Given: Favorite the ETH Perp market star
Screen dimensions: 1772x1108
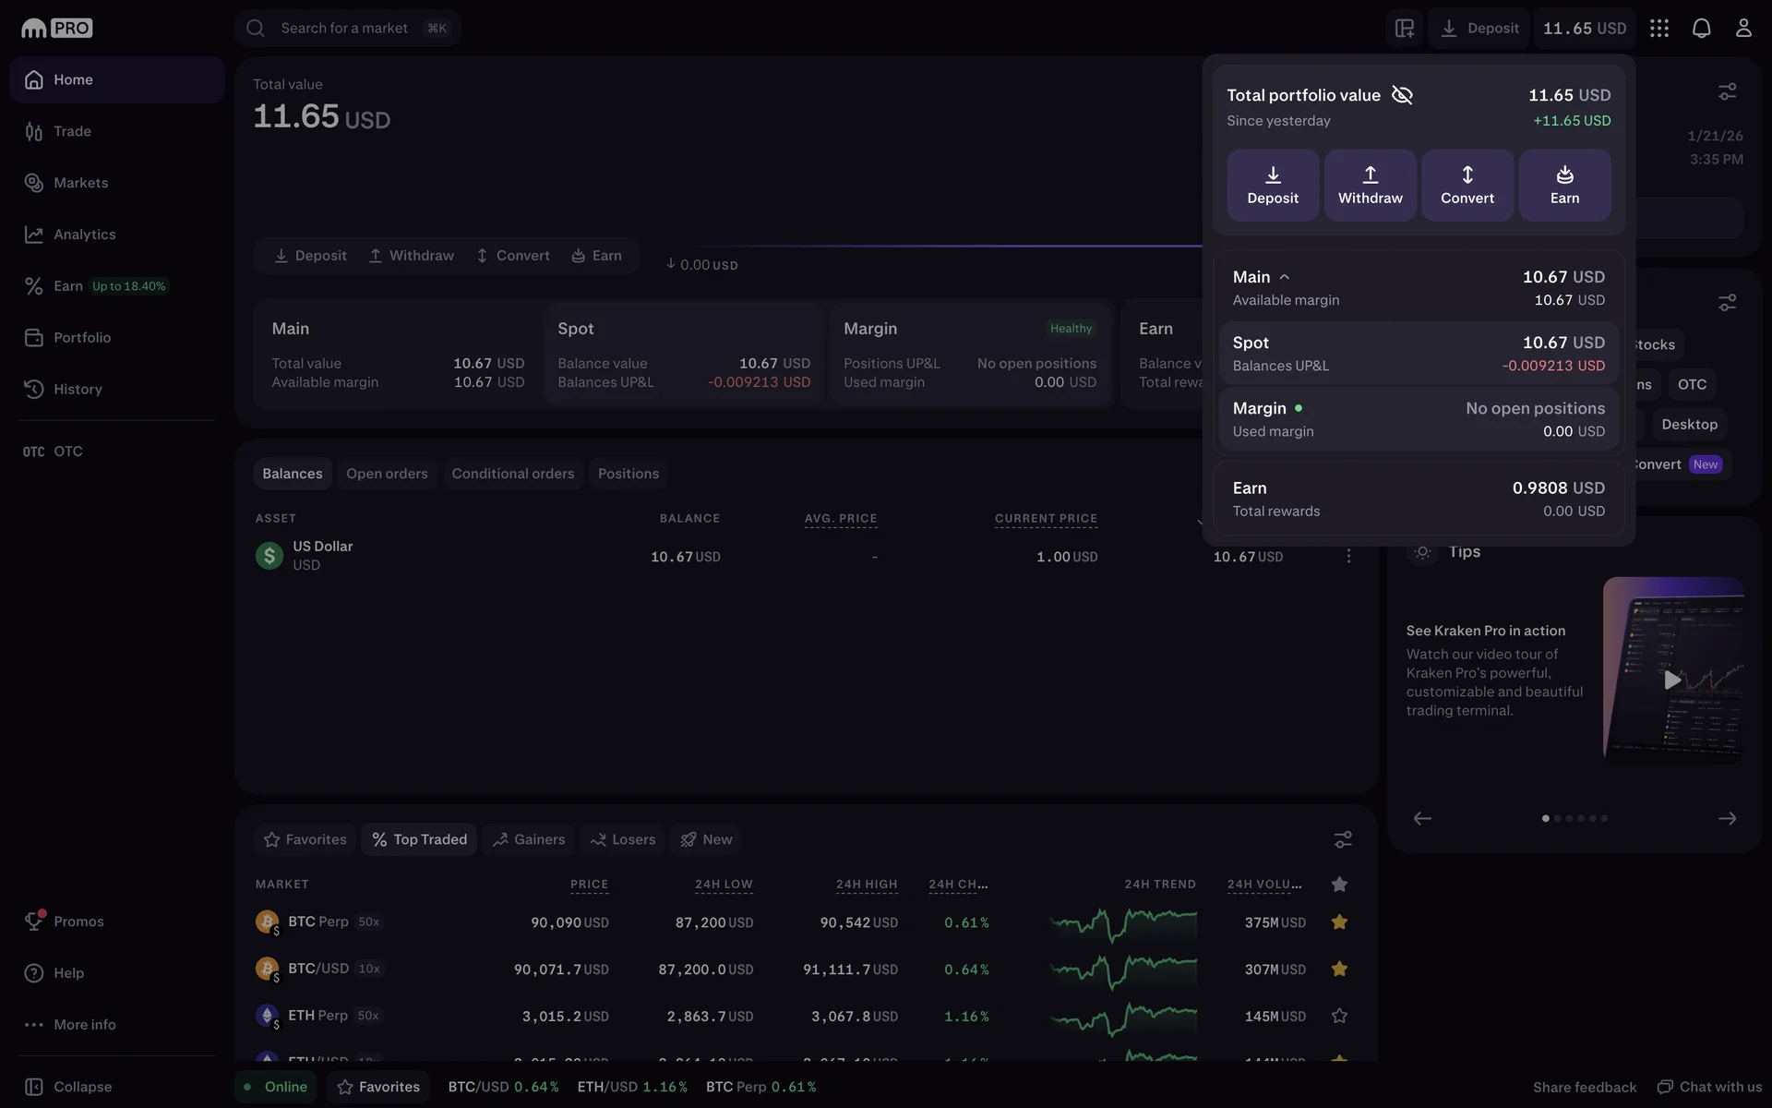Looking at the screenshot, I should point(1339,1016).
